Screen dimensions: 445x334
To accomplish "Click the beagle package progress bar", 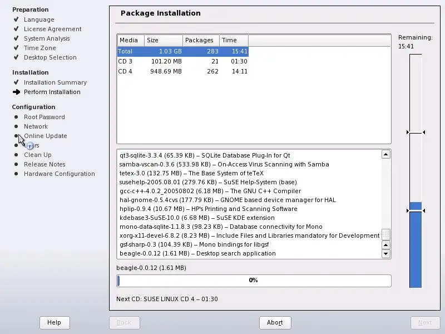I will [254, 281].
